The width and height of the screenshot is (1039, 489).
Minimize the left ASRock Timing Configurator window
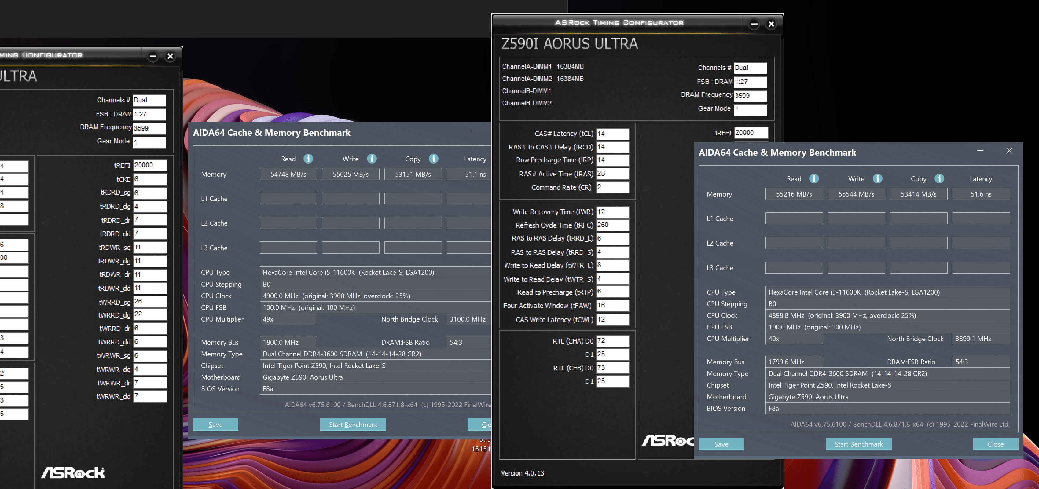click(153, 57)
